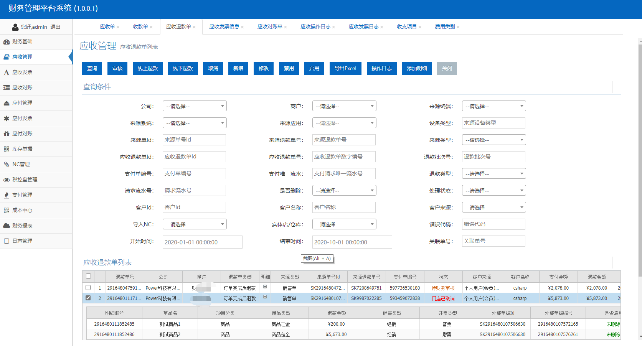642x346 pixels.
Task: Click the 应付对账 gift icon in sidebar
Action: coord(7,134)
